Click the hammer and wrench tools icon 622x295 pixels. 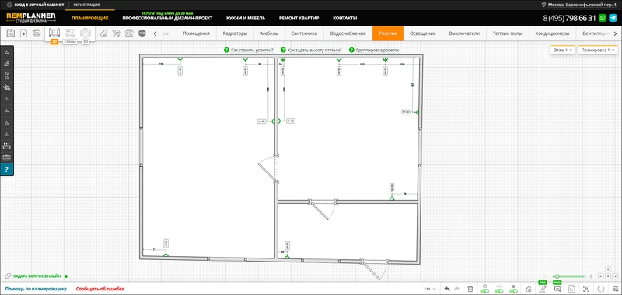click(116, 33)
